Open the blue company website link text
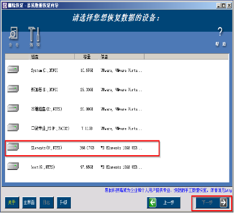The height and width of the screenshot is (213, 234). [x=168, y=190]
